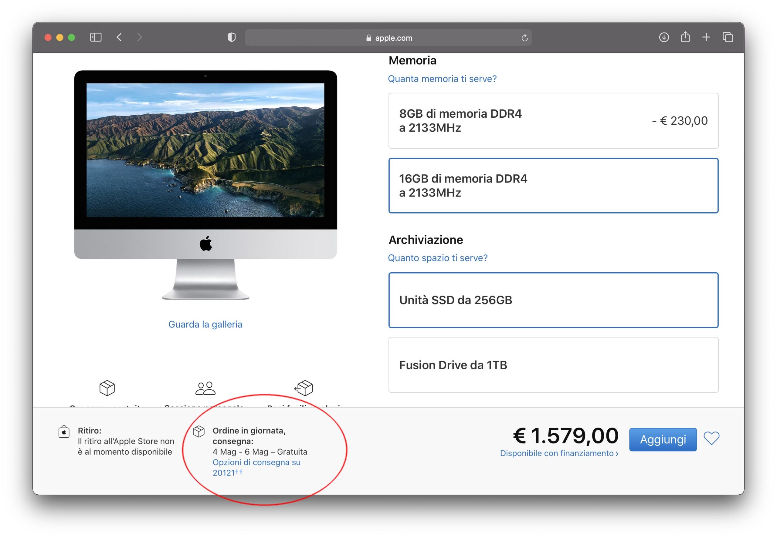Select 8GB di memoria DDR4 option
The height and width of the screenshot is (538, 777).
(553, 121)
